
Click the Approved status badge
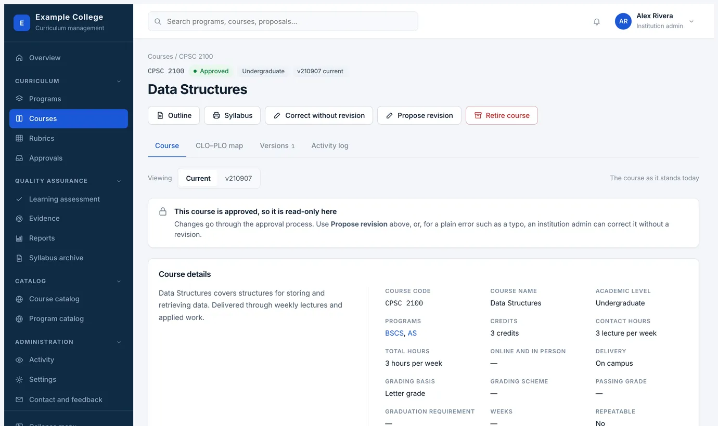click(x=211, y=71)
